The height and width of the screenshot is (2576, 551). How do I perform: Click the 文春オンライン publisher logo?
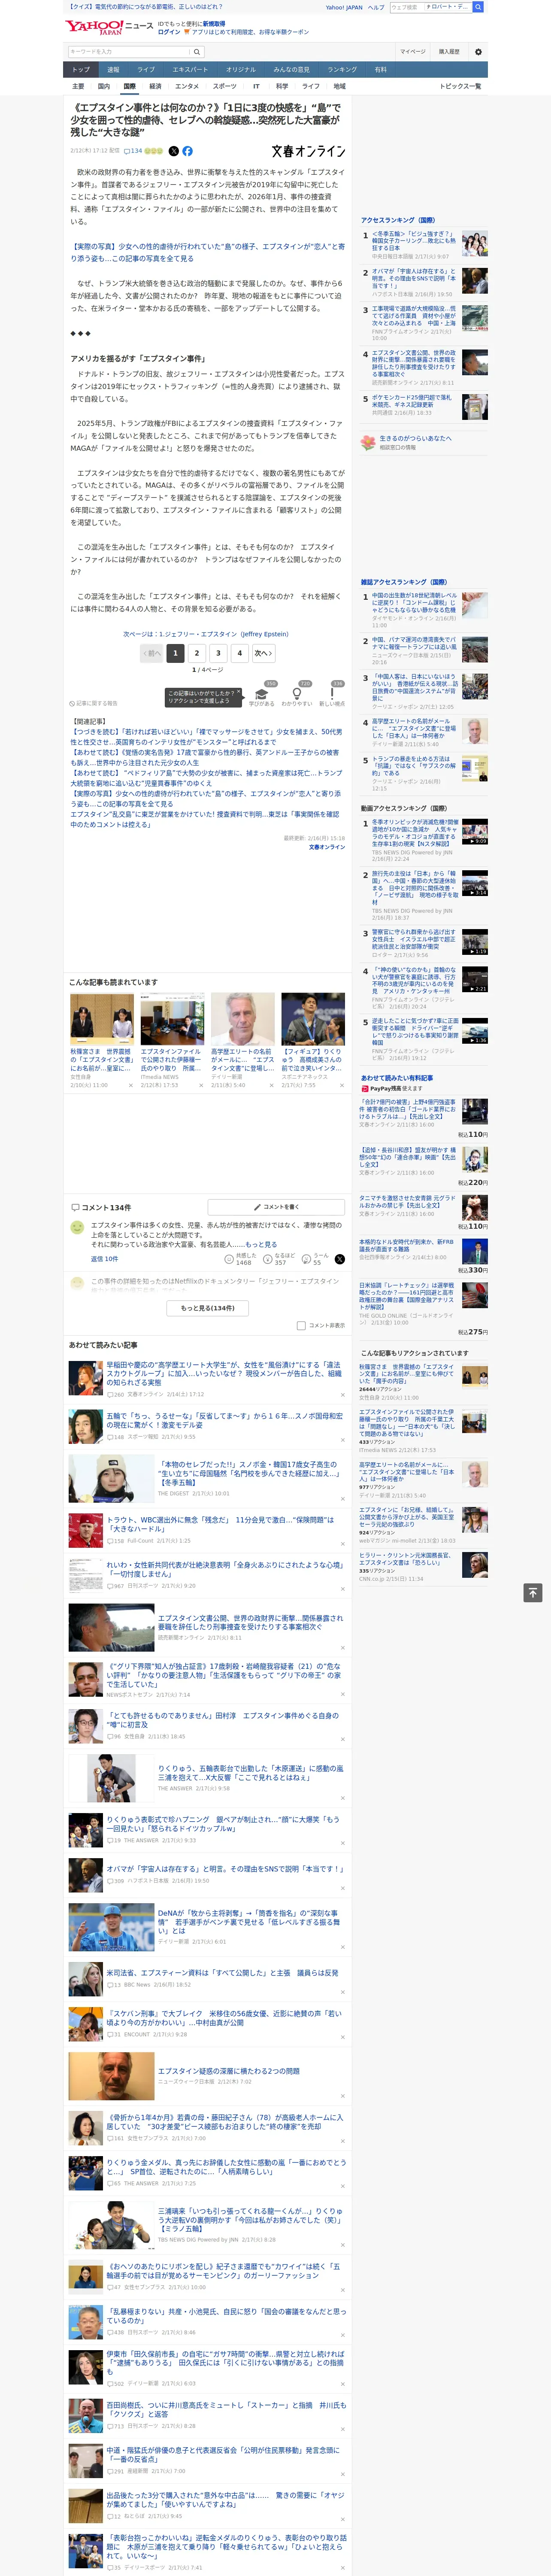click(x=308, y=151)
